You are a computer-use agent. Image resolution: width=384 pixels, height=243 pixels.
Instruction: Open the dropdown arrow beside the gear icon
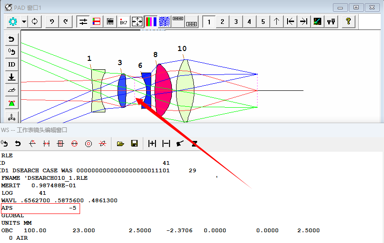(x=24, y=22)
